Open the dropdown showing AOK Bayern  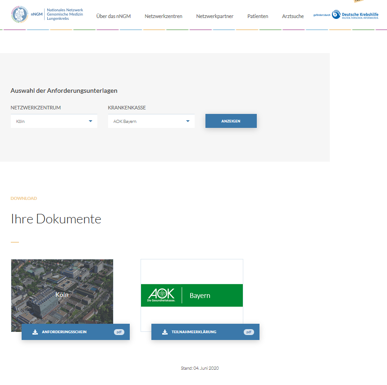tap(151, 121)
